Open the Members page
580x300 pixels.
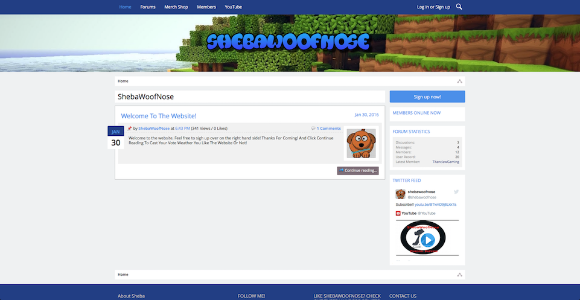click(206, 7)
